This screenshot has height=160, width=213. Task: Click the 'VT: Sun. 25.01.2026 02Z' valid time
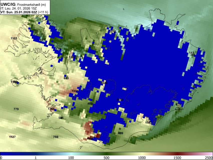[x=19, y=12]
